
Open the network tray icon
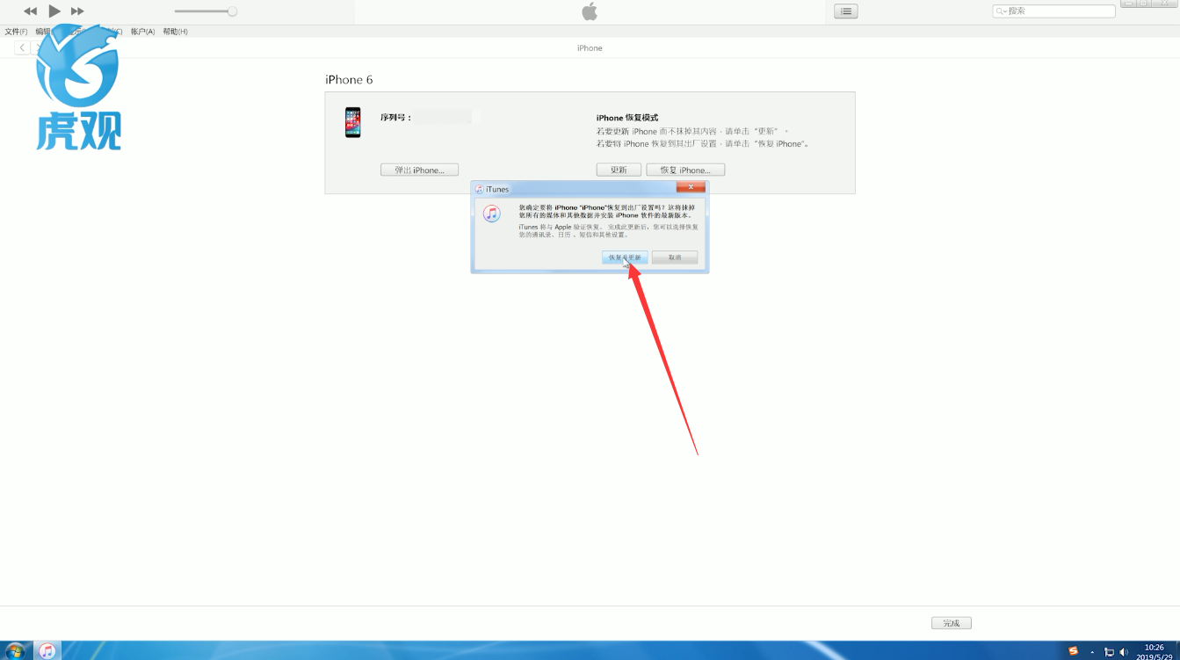(x=1109, y=652)
